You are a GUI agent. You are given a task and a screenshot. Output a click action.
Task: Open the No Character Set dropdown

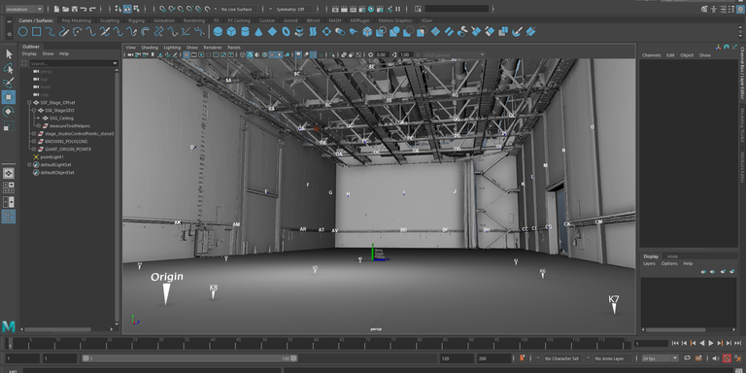563,358
